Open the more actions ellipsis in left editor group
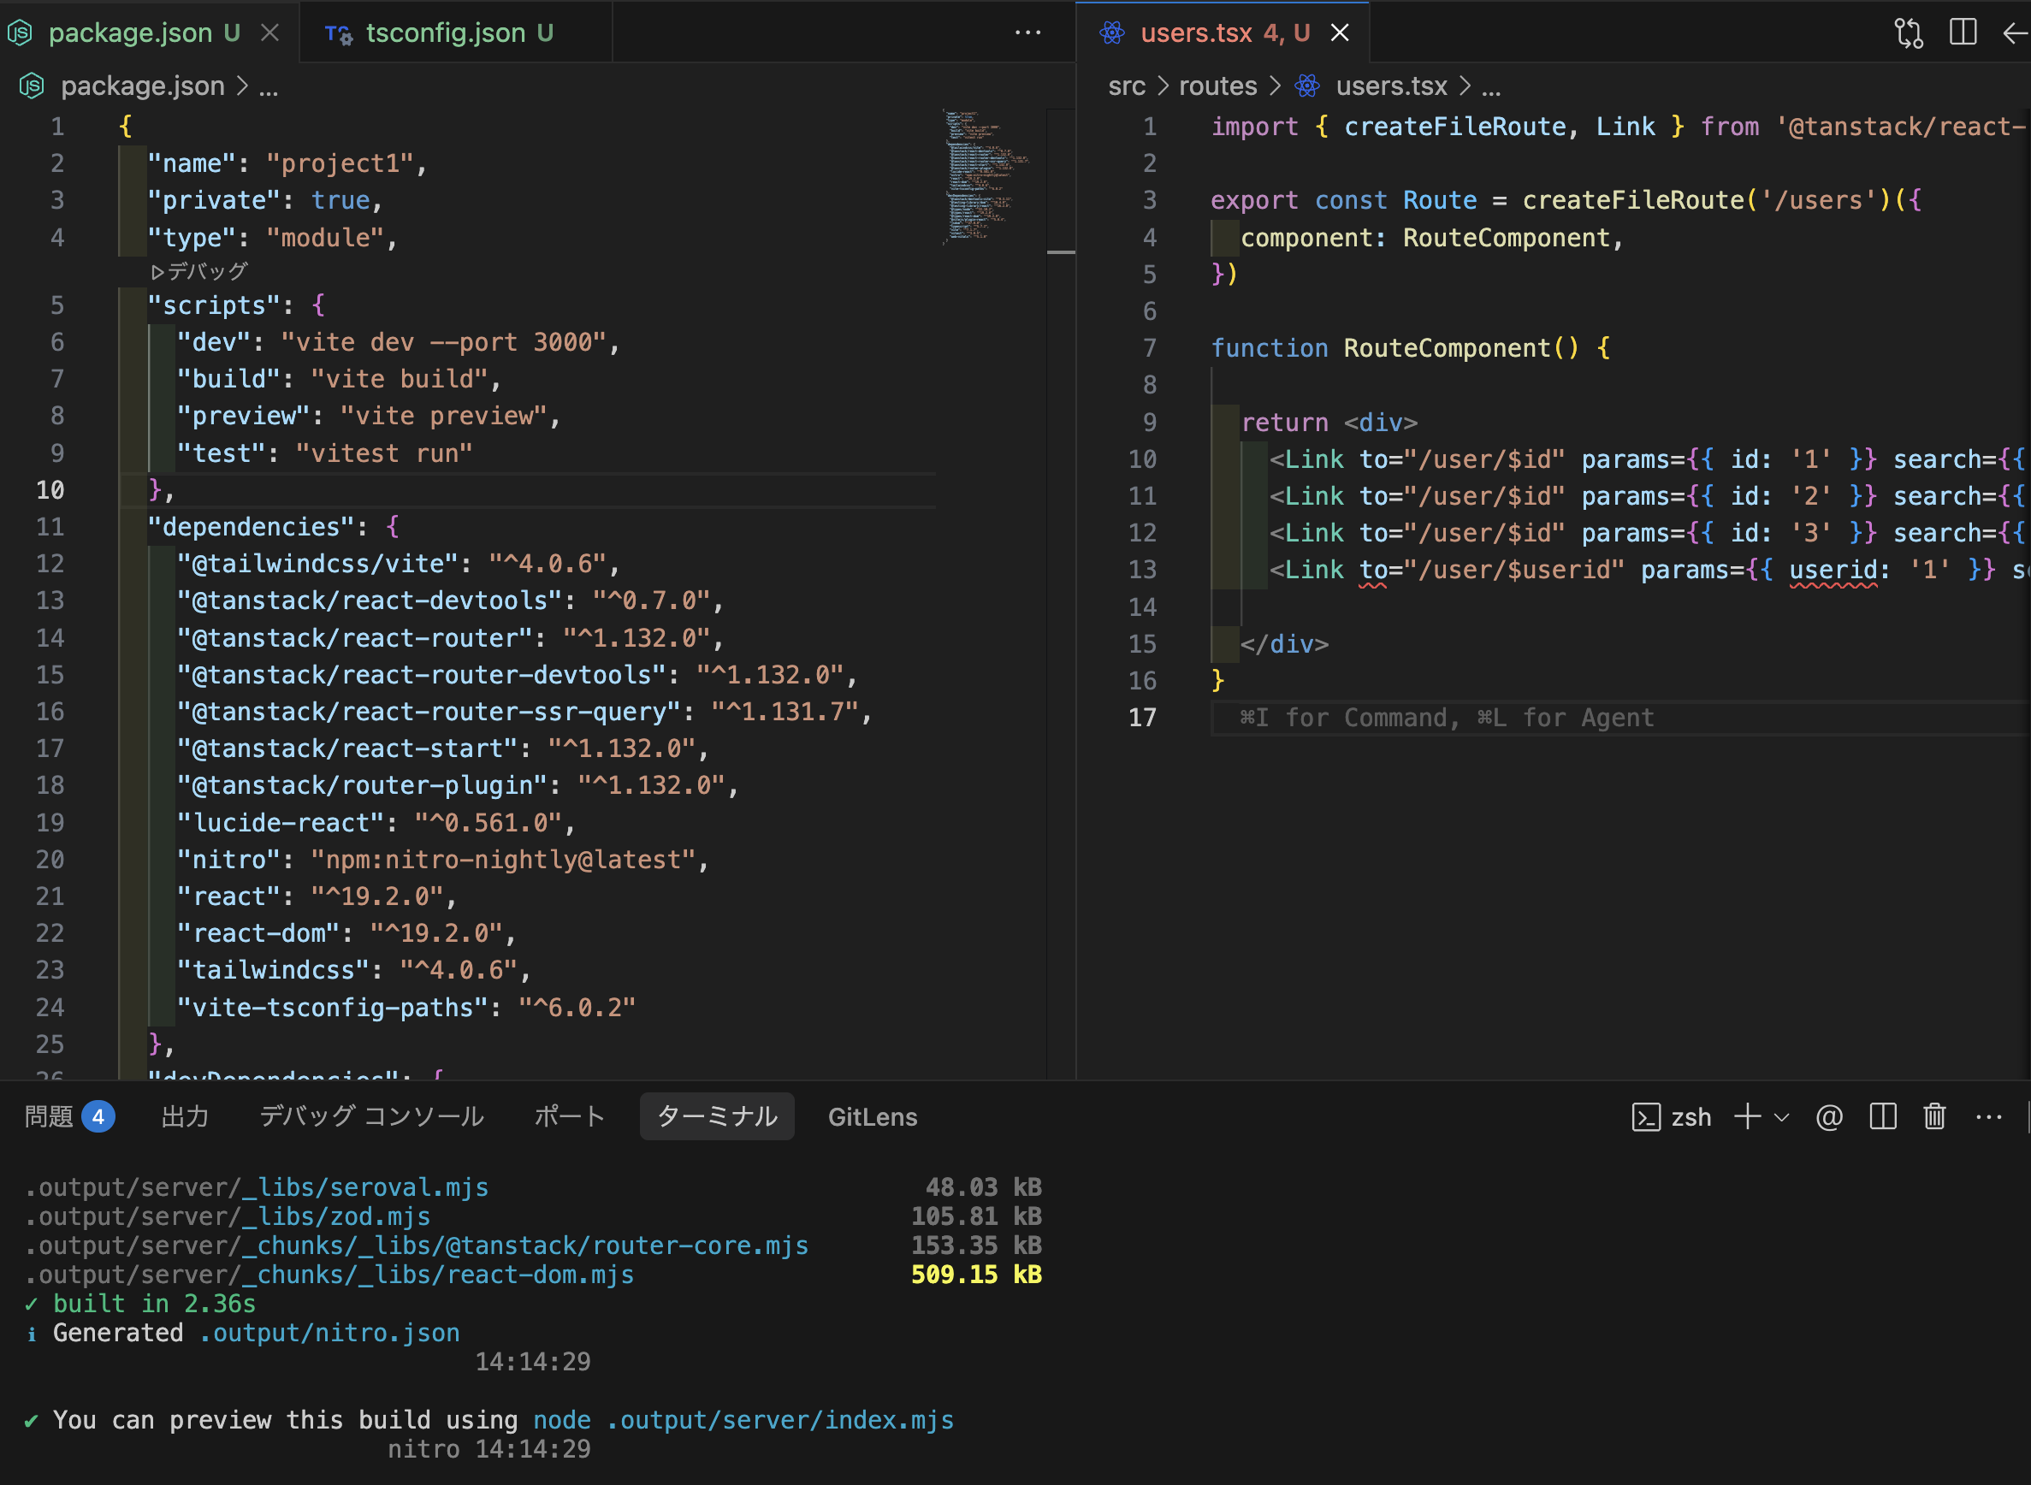The width and height of the screenshot is (2031, 1485). point(1027,33)
